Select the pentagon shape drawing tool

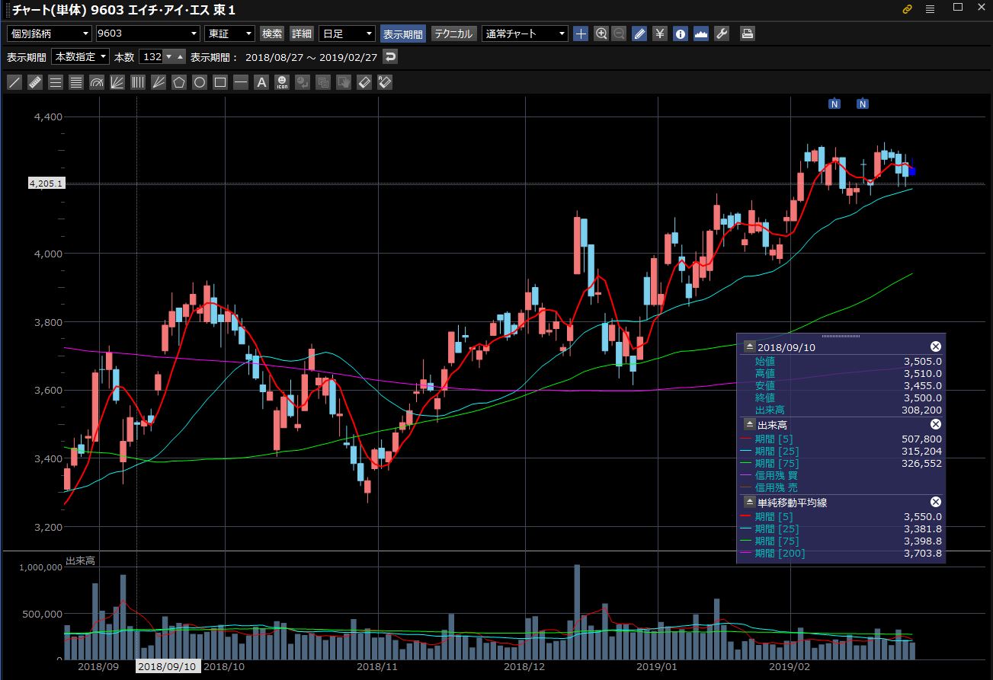tap(179, 82)
